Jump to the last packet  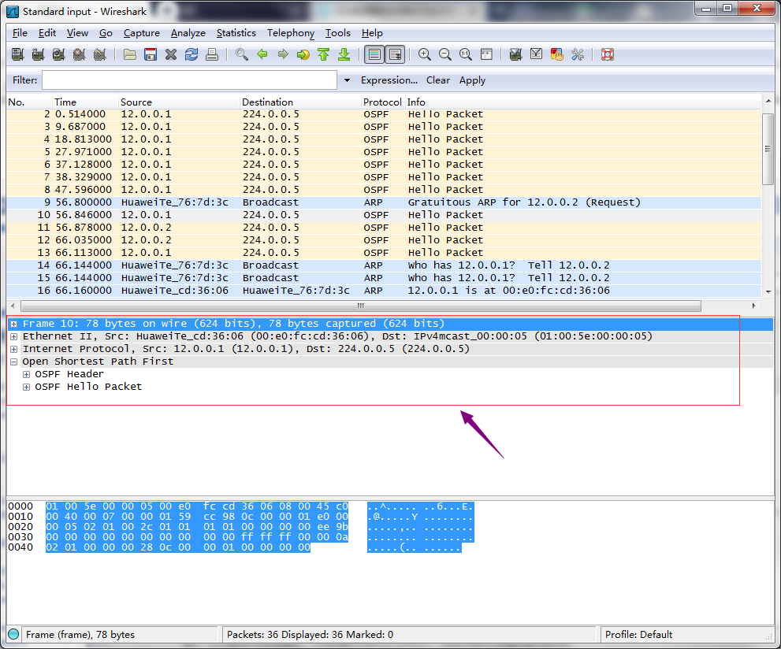point(344,54)
